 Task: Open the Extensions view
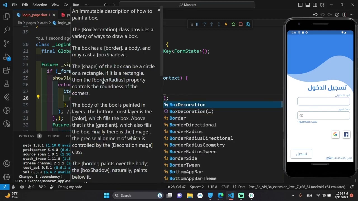pos(7,70)
